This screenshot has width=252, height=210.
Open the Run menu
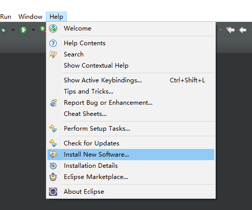click(x=6, y=17)
